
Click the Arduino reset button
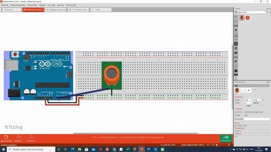[x=15, y=54]
